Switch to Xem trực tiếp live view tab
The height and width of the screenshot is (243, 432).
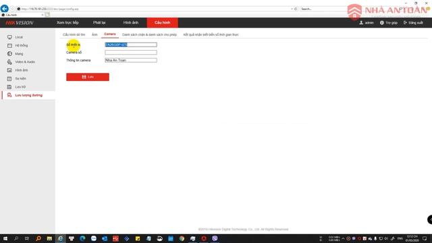[x=67, y=22]
